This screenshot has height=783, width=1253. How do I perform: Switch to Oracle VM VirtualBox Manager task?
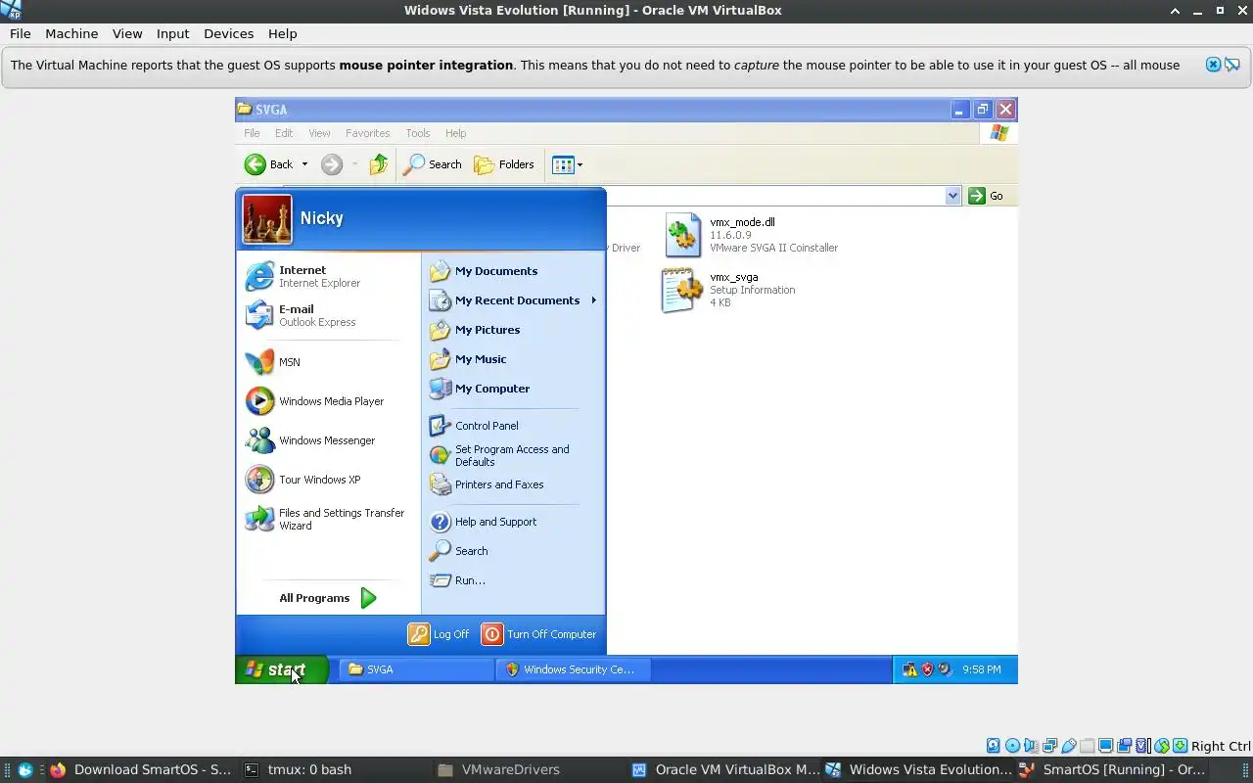[x=724, y=769]
